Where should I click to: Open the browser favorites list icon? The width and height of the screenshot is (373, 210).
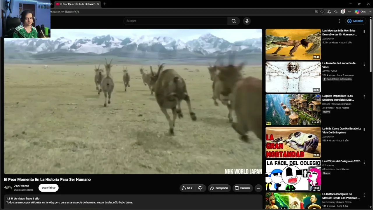click(336, 12)
